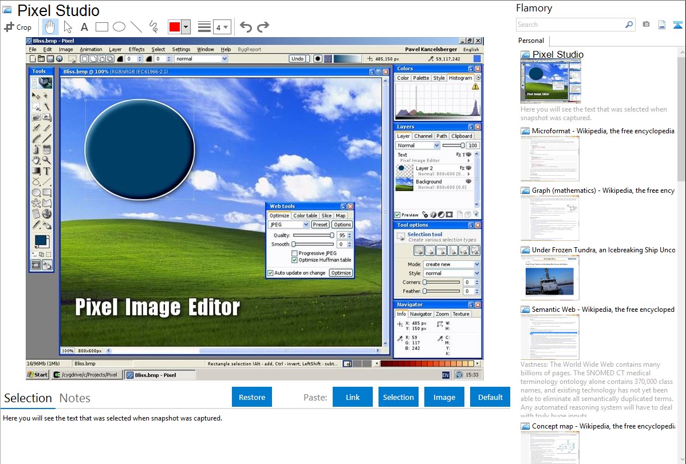686x464 pixels.
Task: Click the Image paste button
Action: [x=444, y=397]
